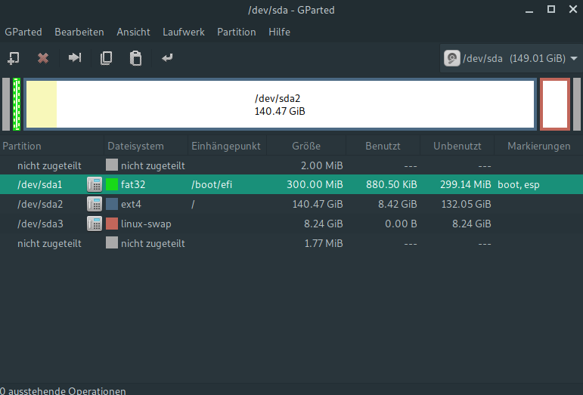Image resolution: width=583 pixels, height=395 pixels.
Task: Open the Laufwerk menu
Action: pyautogui.click(x=183, y=32)
